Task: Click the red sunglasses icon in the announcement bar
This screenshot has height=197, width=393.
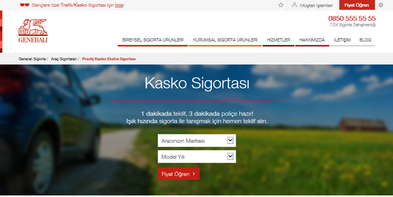Action: coord(24,5)
